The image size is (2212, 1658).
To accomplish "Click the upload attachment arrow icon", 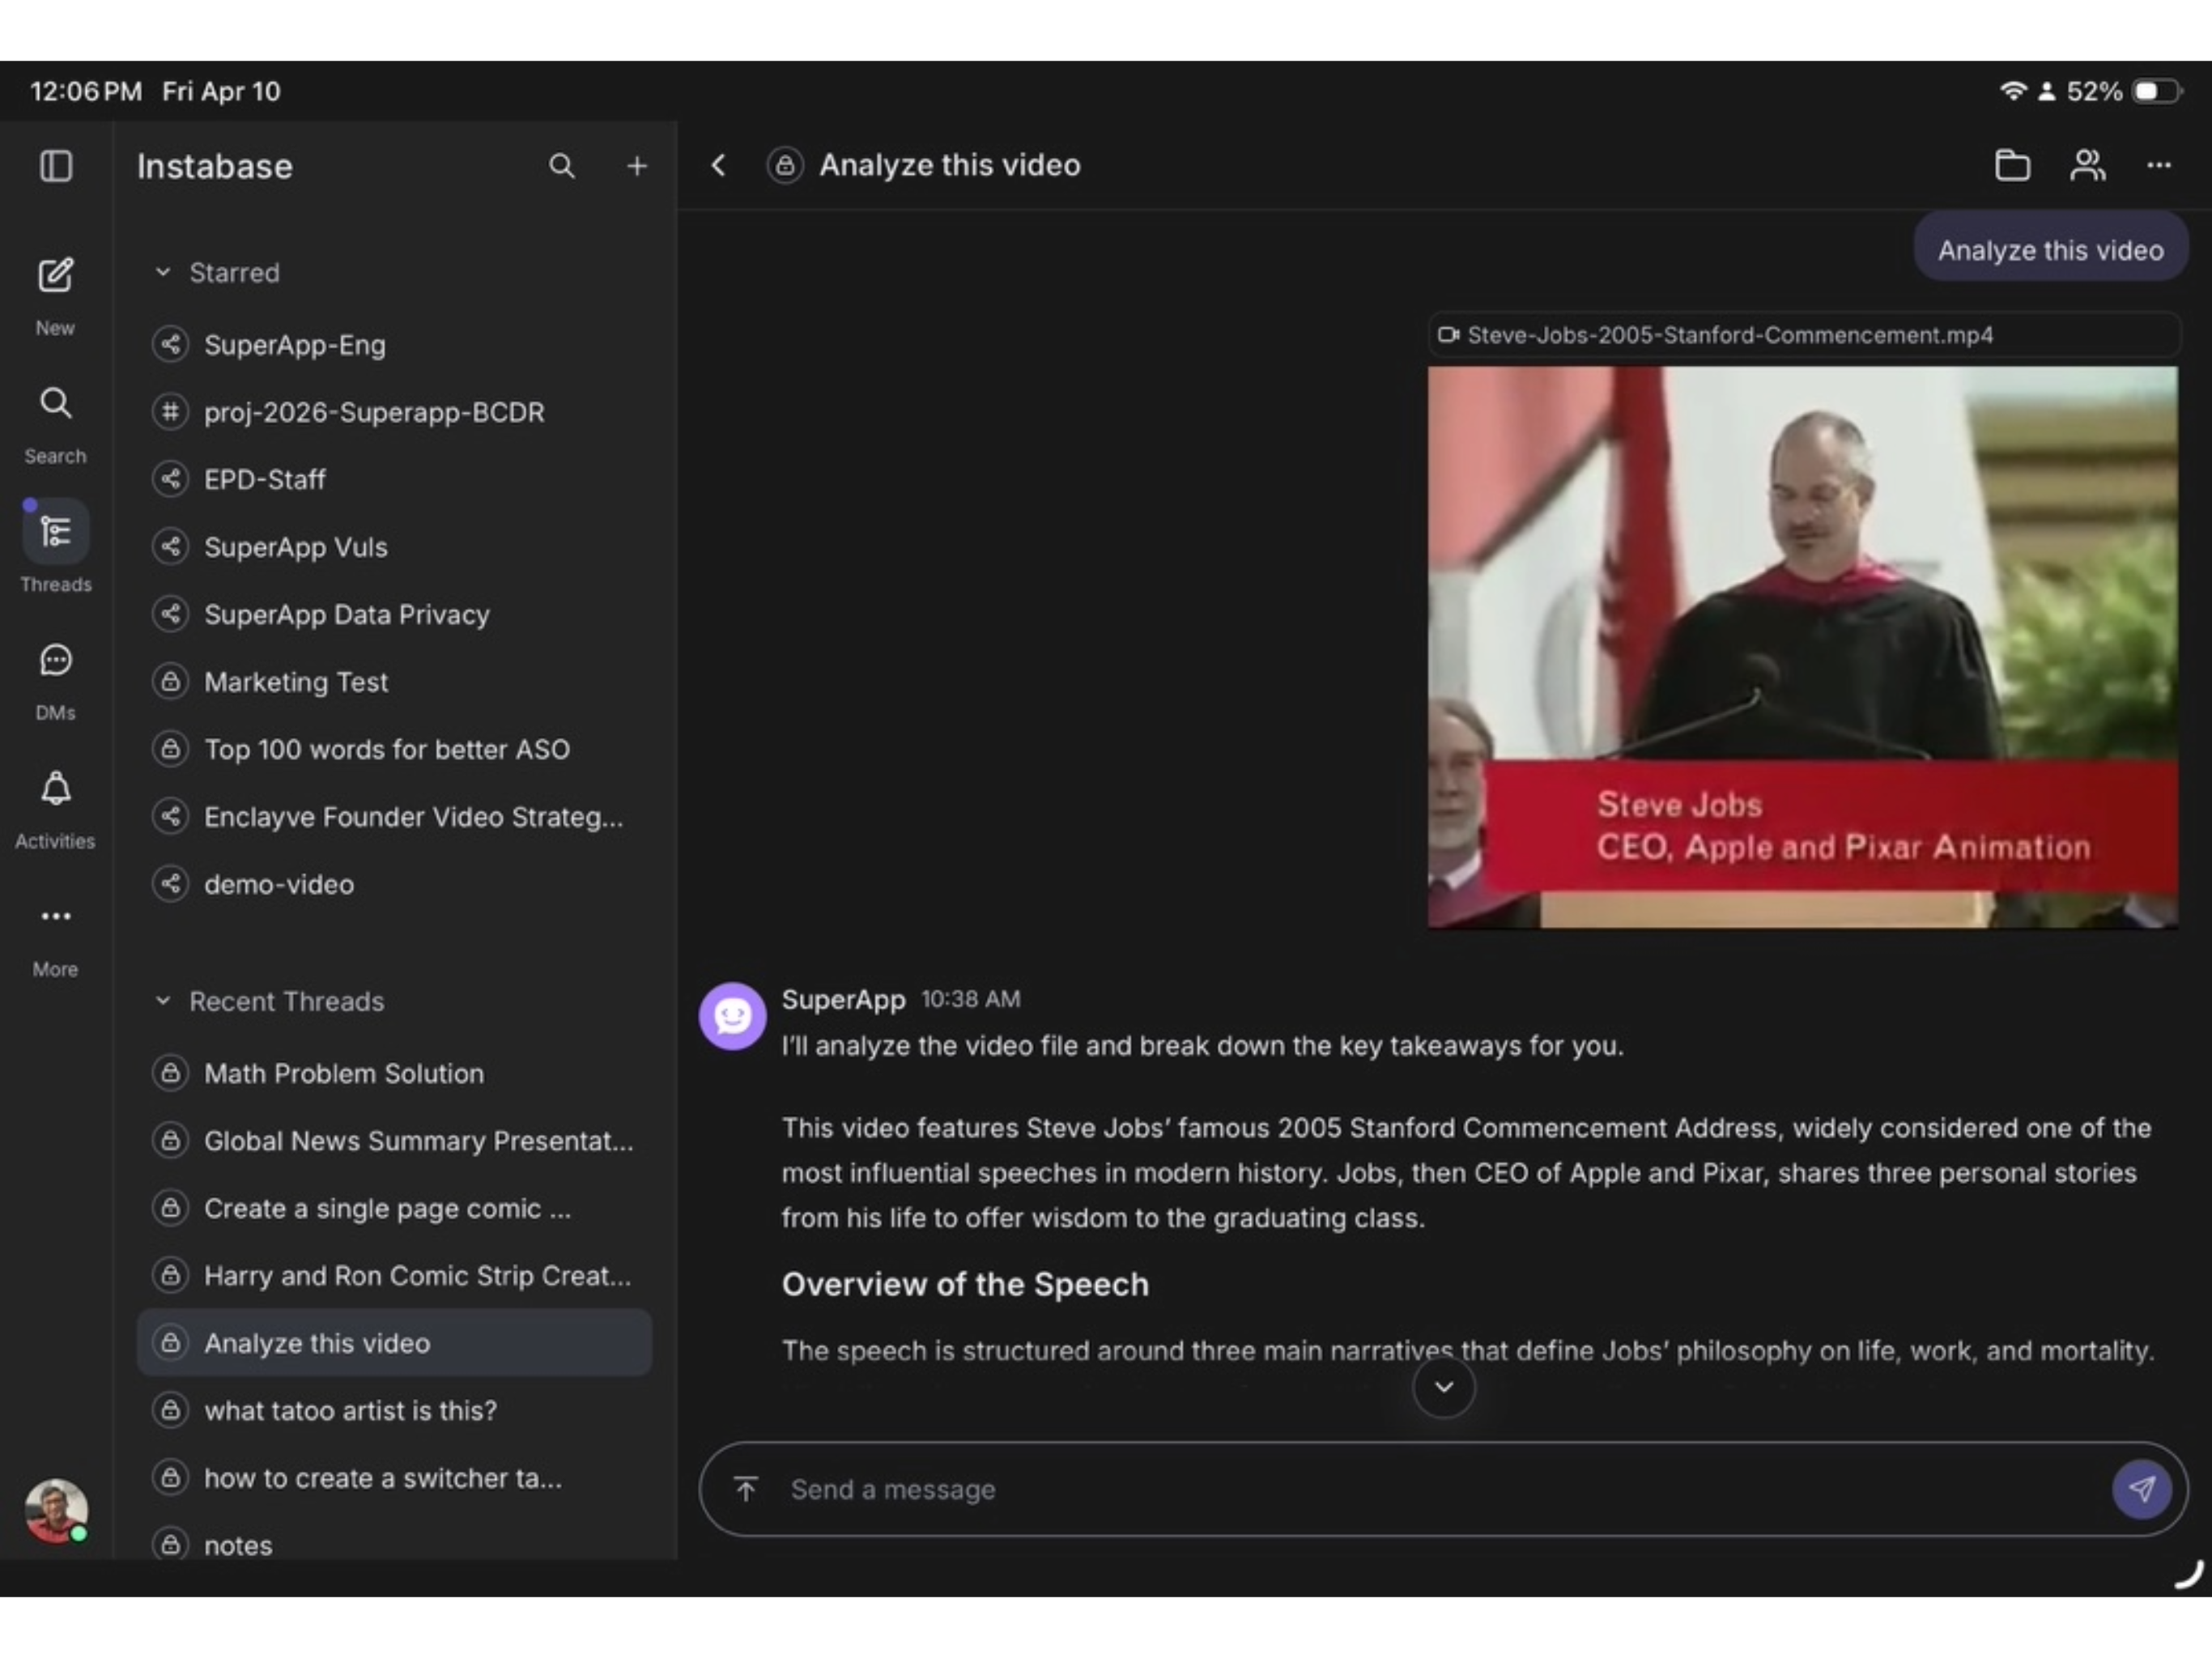I will tap(746, 1489).
